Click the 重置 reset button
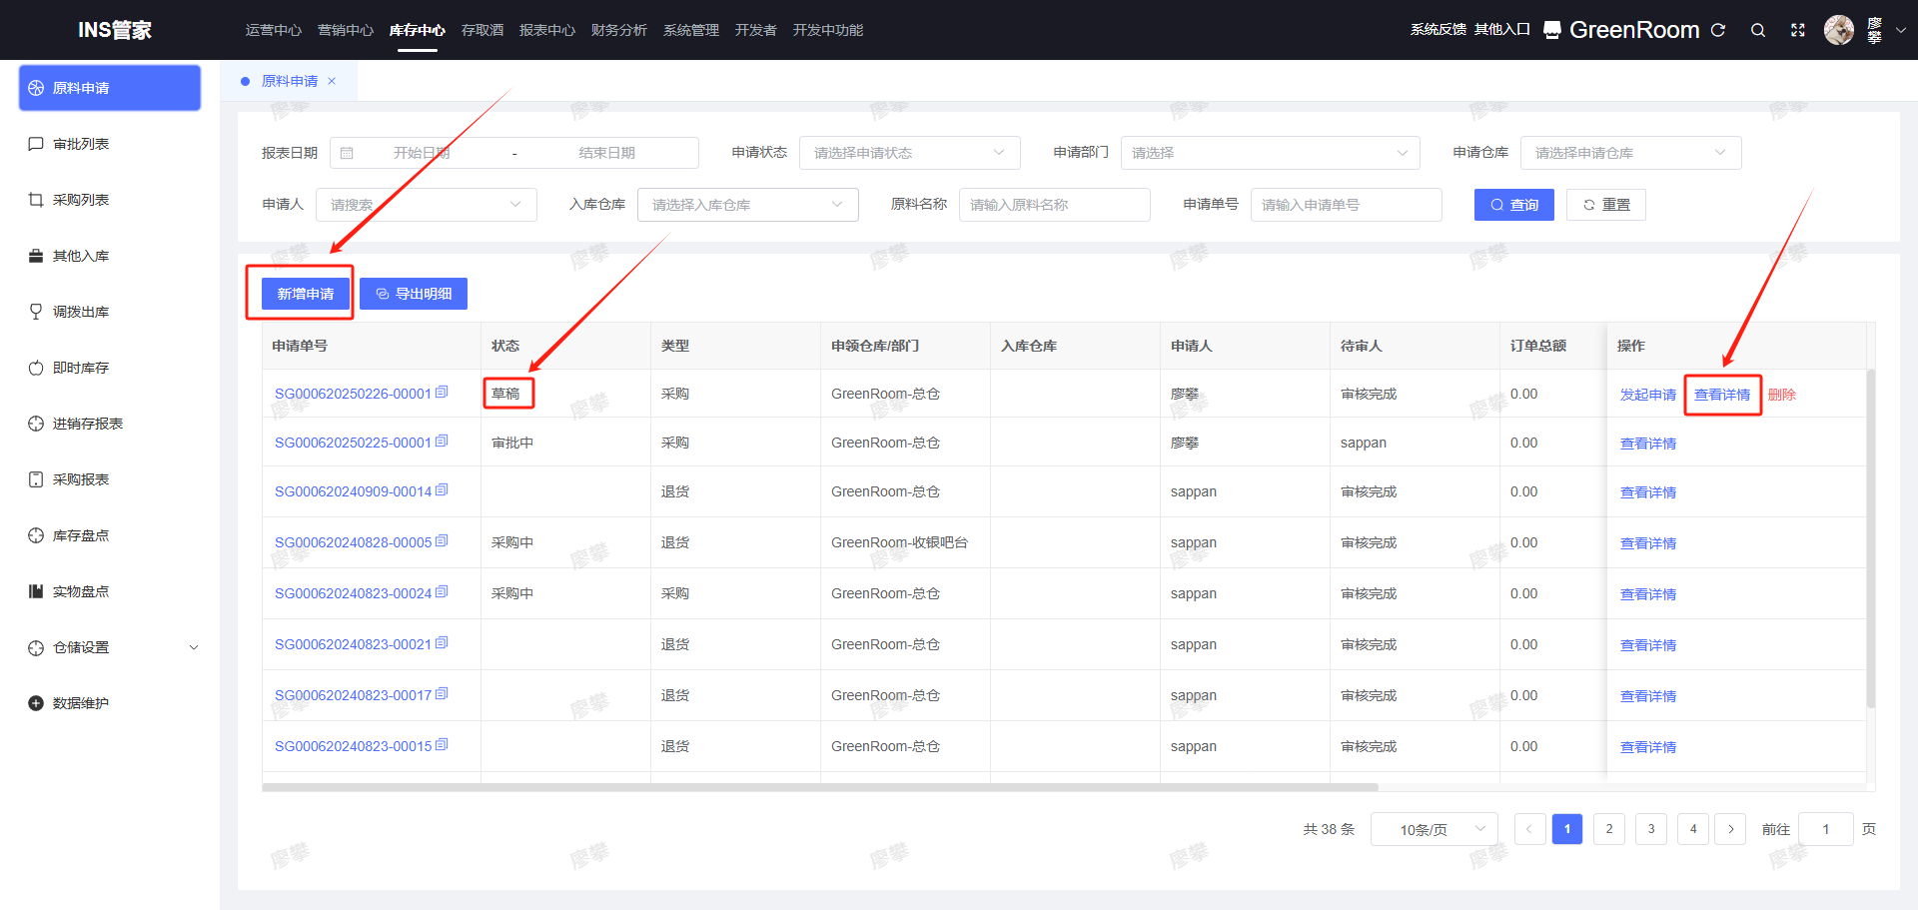 1605,205
